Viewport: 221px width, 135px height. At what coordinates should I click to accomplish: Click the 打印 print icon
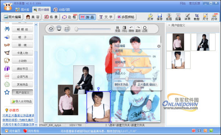(214, 17)
